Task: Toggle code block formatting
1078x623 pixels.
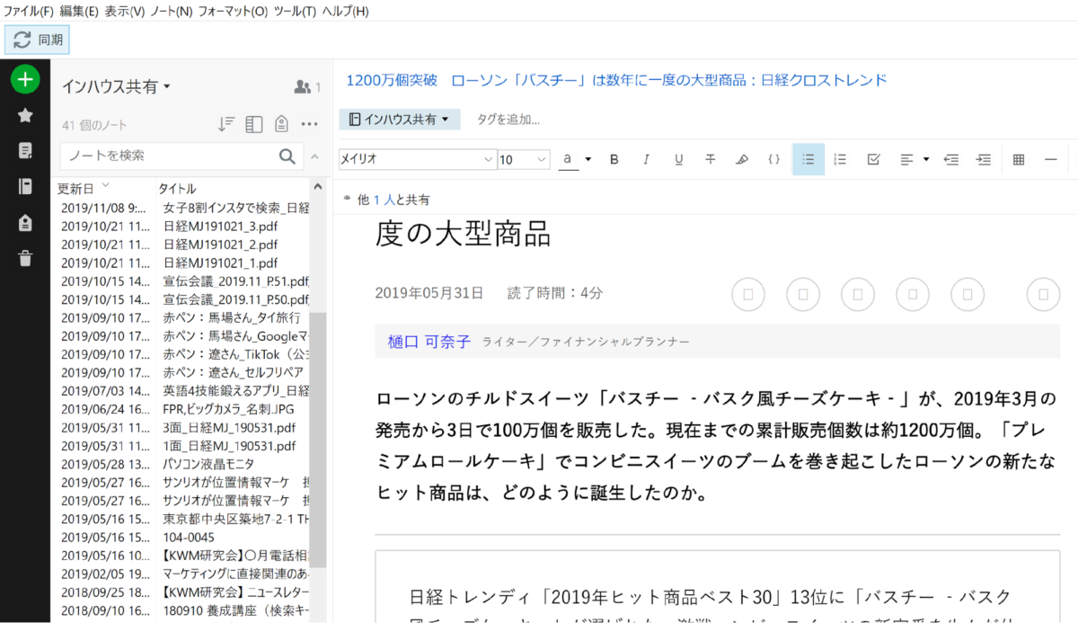Action: pyautogui.click(x=773, y=159)
